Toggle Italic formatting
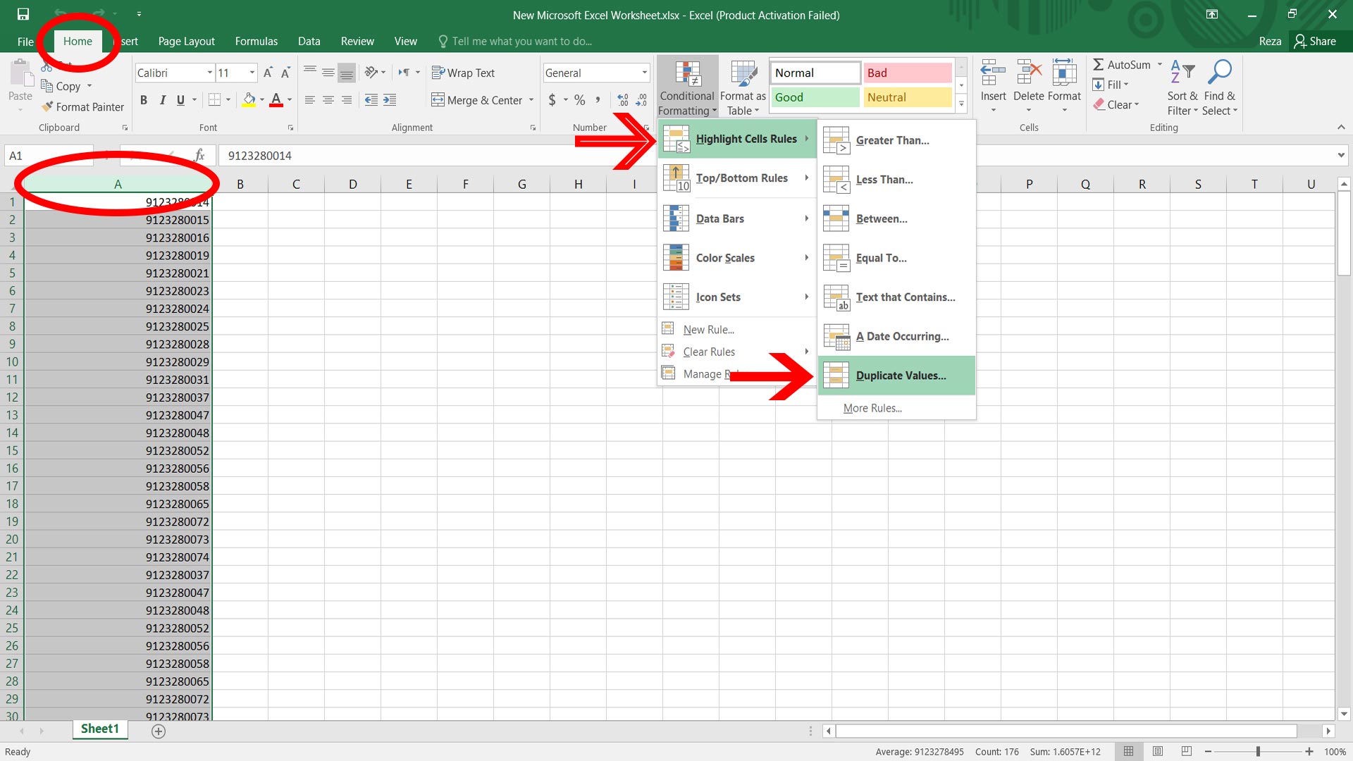The height and width of the screenshot is (761, 1353). point(162,100)
